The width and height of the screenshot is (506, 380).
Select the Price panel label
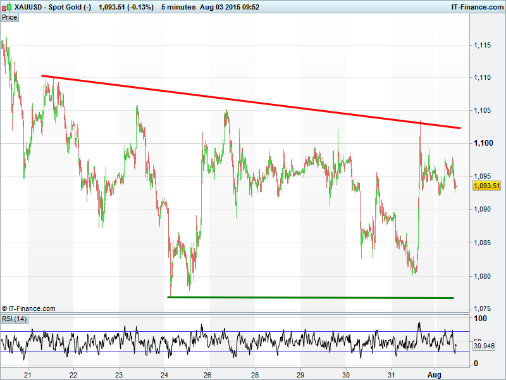click(x=9, y=17)
